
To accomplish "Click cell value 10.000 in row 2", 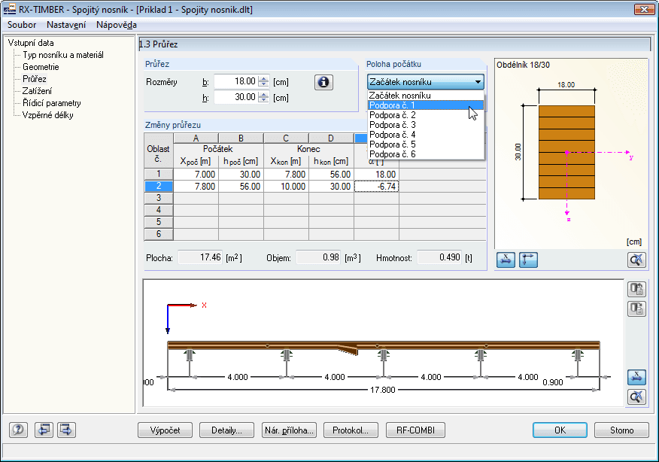I will tap(286, 186).
